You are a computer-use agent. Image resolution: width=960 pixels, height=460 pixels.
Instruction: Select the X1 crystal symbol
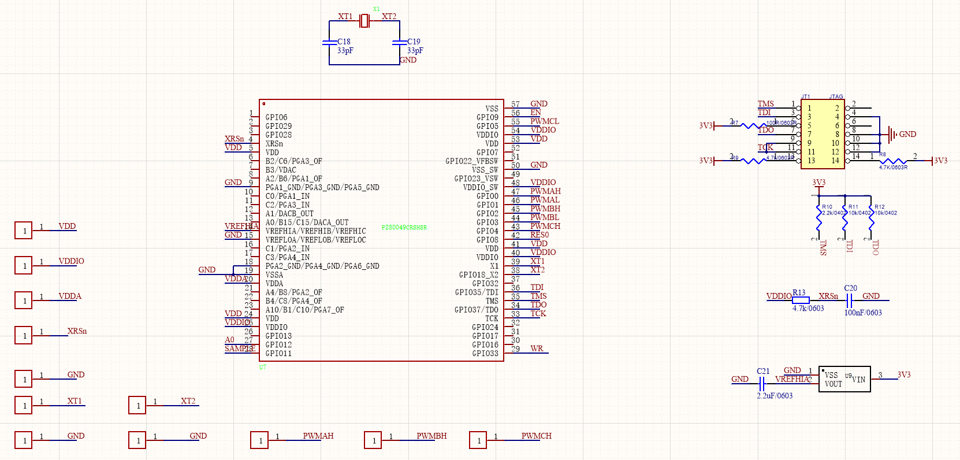(364, 21)
